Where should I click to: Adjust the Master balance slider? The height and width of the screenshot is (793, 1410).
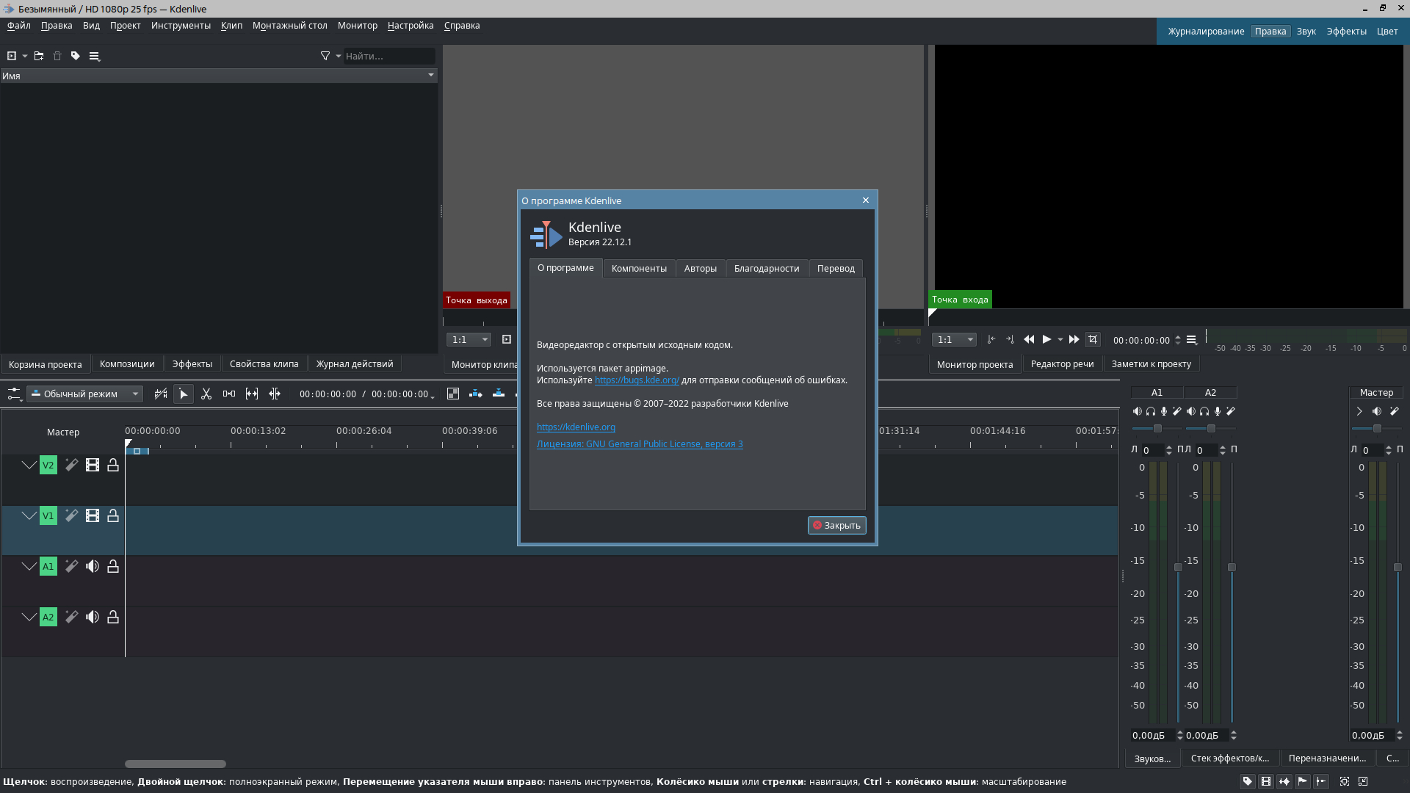tap(1377, 428)
